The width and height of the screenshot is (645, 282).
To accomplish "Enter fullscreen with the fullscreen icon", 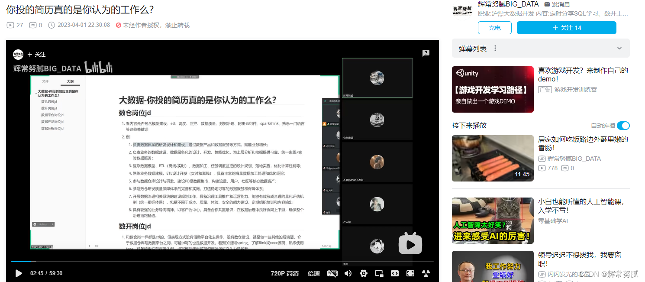I will pyautogui.click(x=410, y=273).
